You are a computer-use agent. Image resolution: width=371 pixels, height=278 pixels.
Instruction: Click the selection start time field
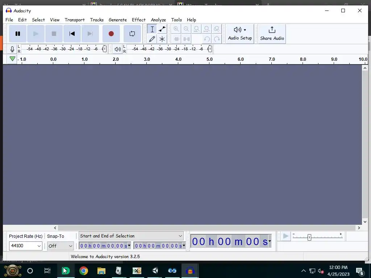[103, 246]
